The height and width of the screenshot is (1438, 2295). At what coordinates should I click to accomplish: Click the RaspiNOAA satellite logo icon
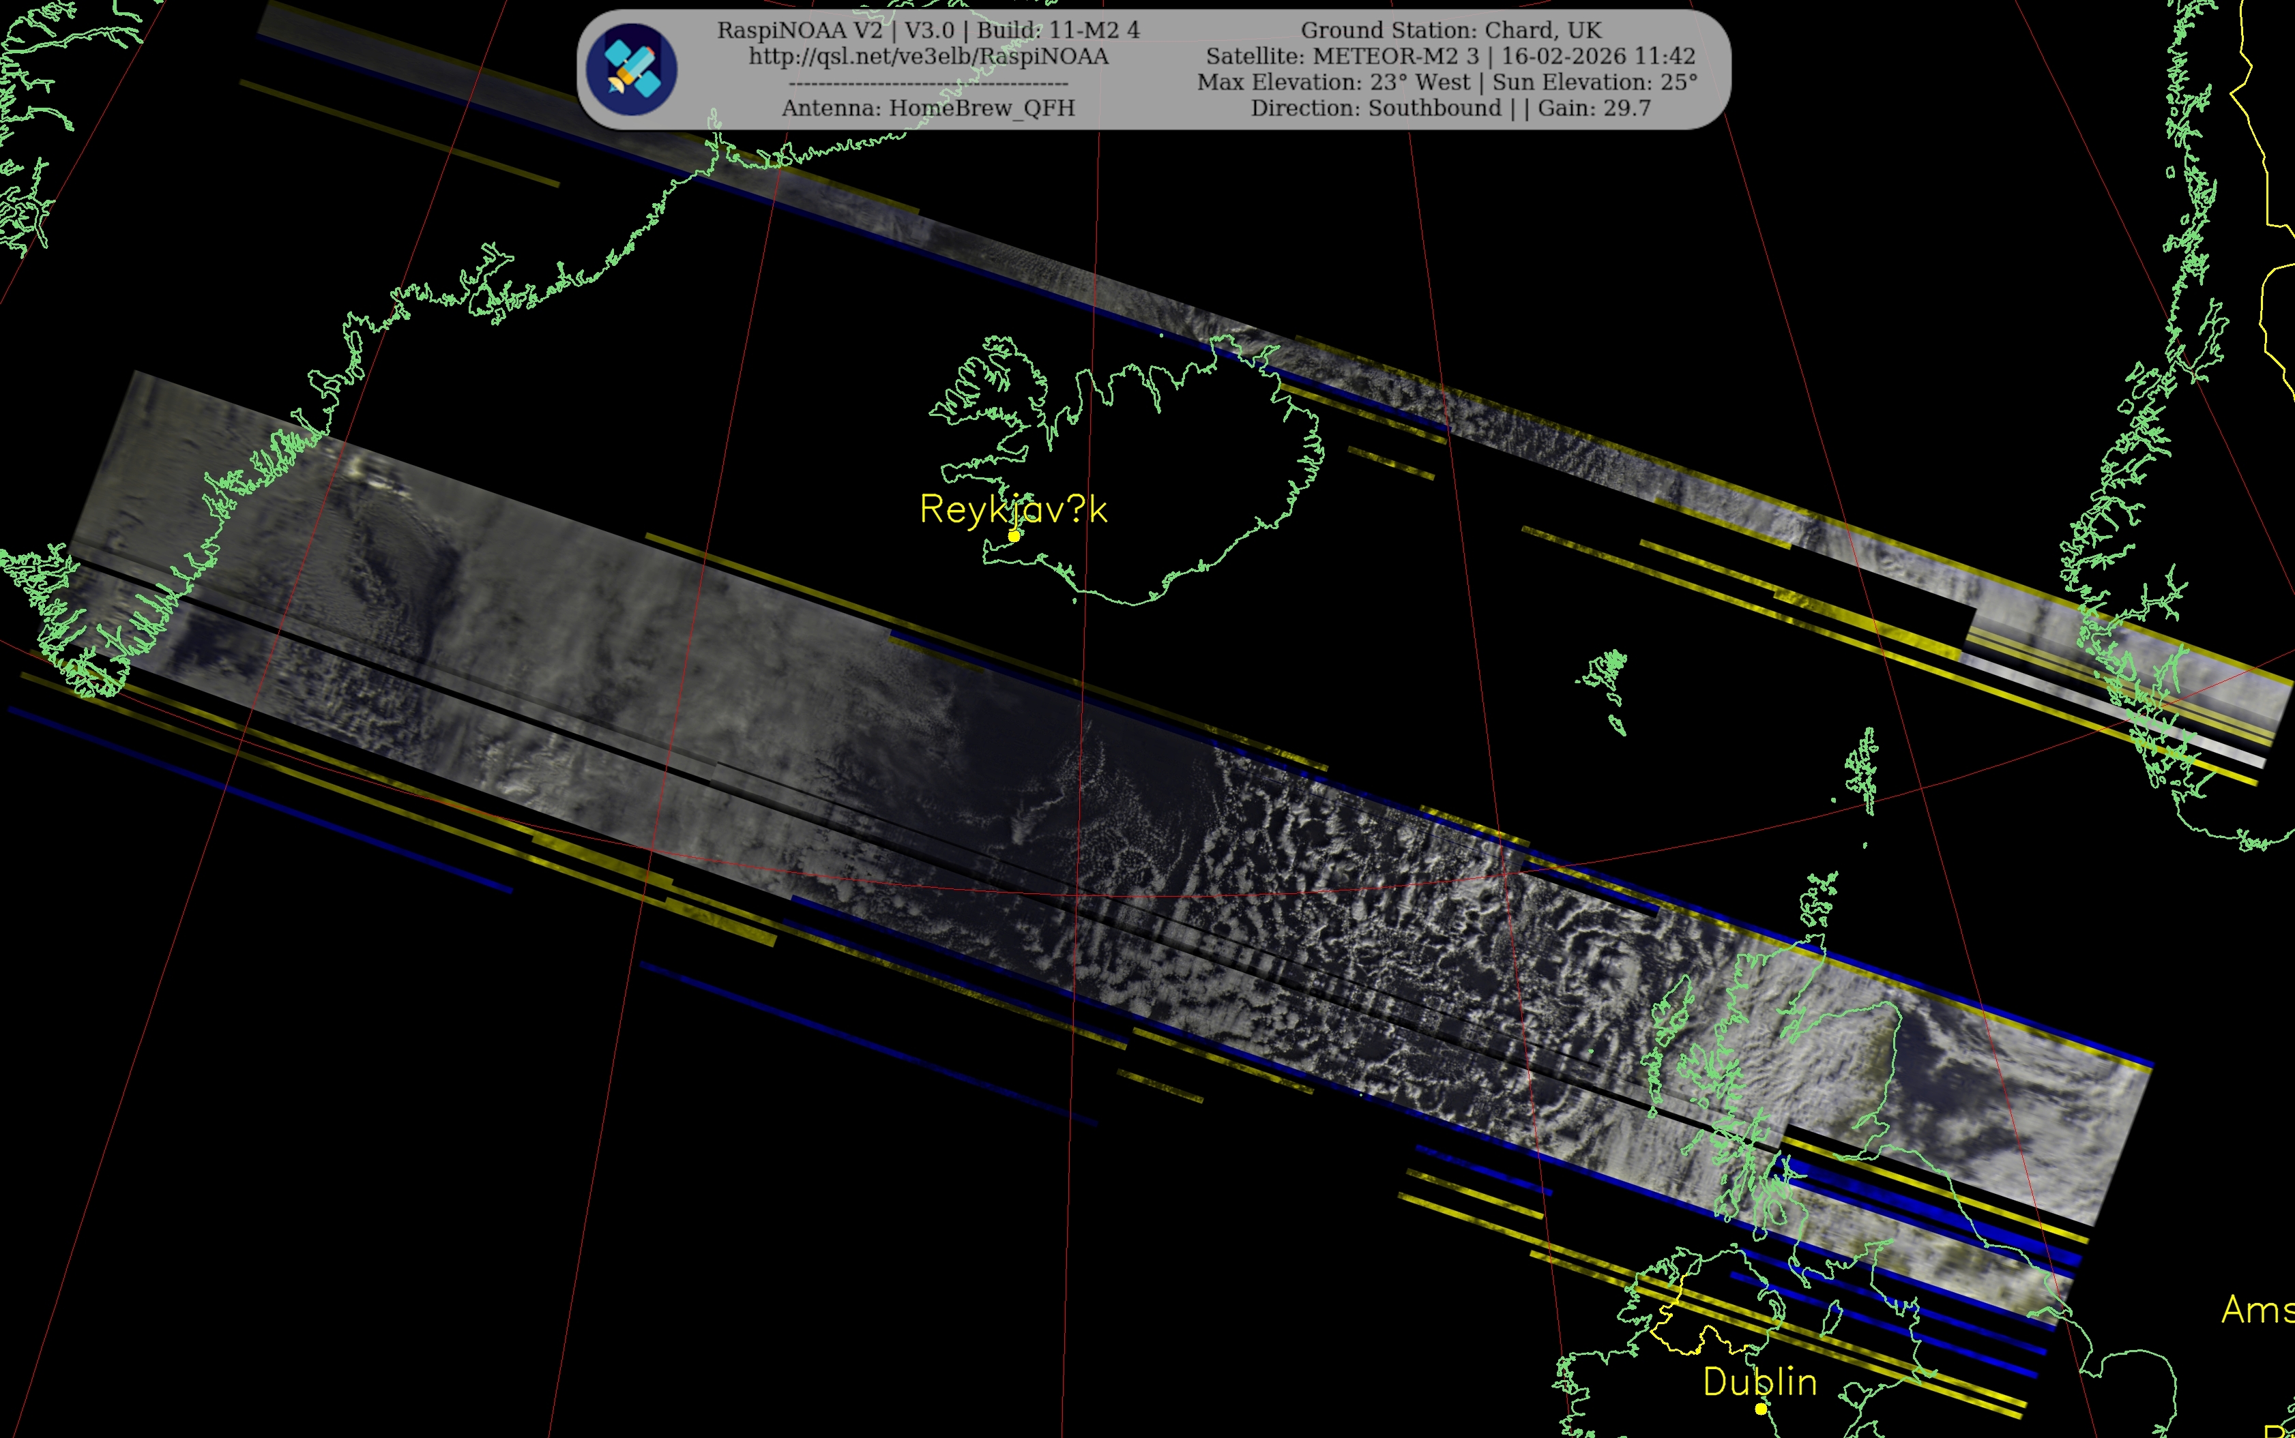tap(631, 70)
